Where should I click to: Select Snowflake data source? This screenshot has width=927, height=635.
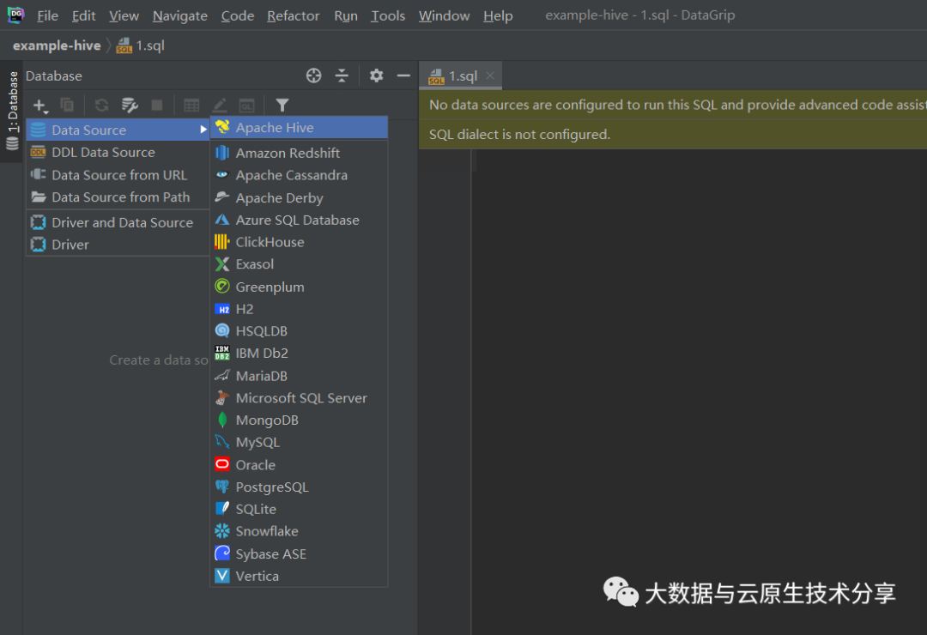click(300, 531)
